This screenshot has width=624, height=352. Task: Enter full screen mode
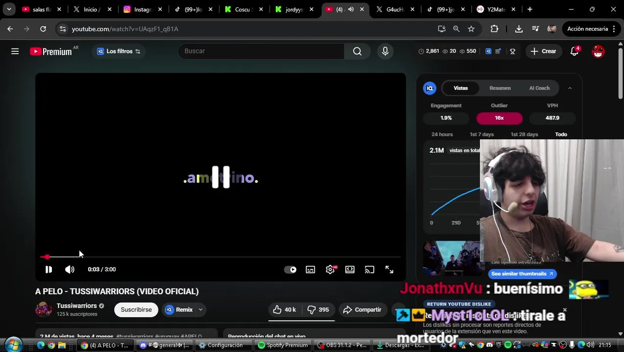click(x=389, y=269)
